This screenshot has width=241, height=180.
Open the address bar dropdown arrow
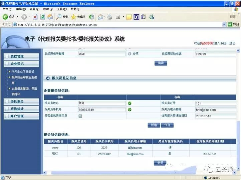coord(224,24)
